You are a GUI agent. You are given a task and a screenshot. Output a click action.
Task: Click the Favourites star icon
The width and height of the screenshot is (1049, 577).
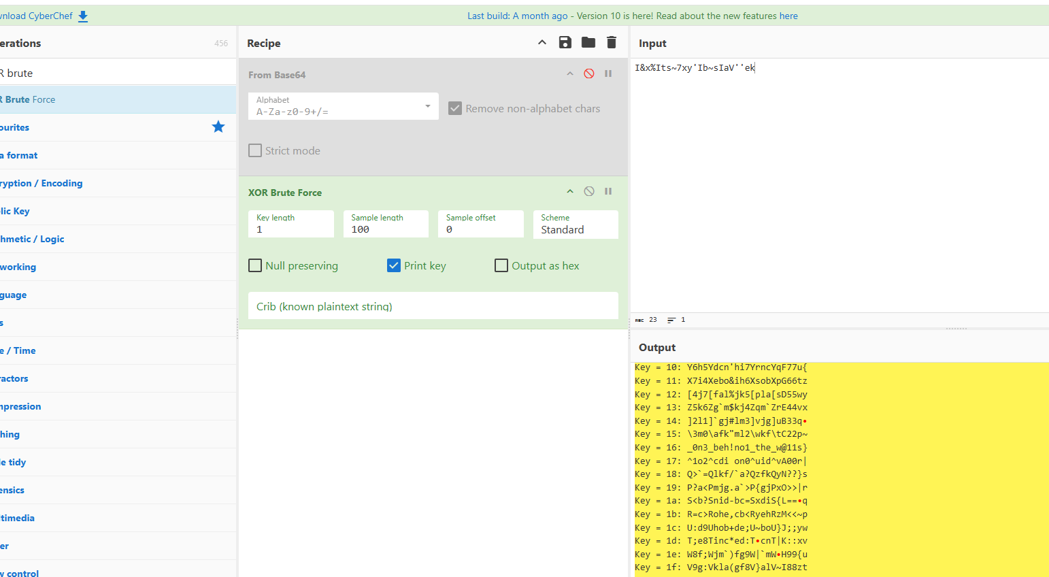218,127
